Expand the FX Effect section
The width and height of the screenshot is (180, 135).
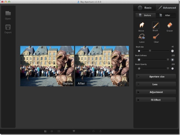[x=156, y=100]
